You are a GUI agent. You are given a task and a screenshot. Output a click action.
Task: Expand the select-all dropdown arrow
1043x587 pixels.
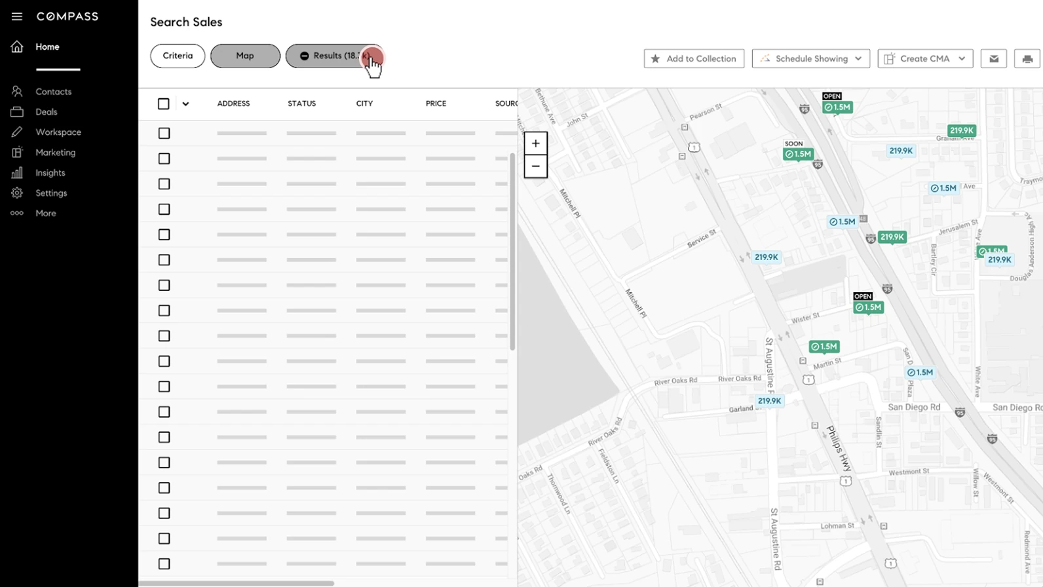pyautogui.click(x=185, y=104)
